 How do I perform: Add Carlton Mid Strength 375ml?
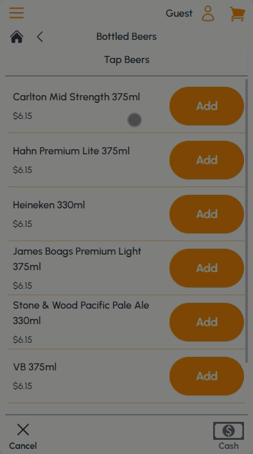207,106
